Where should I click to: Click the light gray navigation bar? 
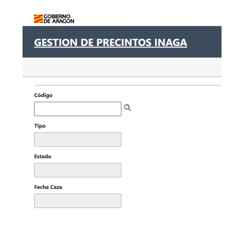(x=122, y=67)
